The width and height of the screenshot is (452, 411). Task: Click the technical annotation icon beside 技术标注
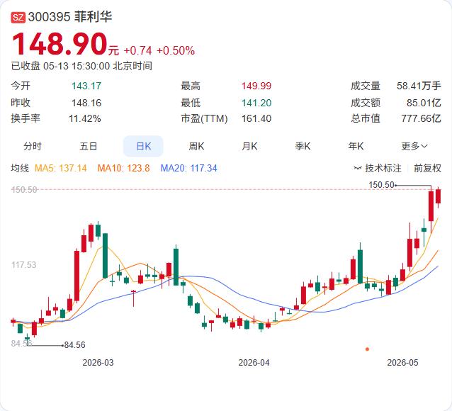pyautogui.click(x=358, y=168)
